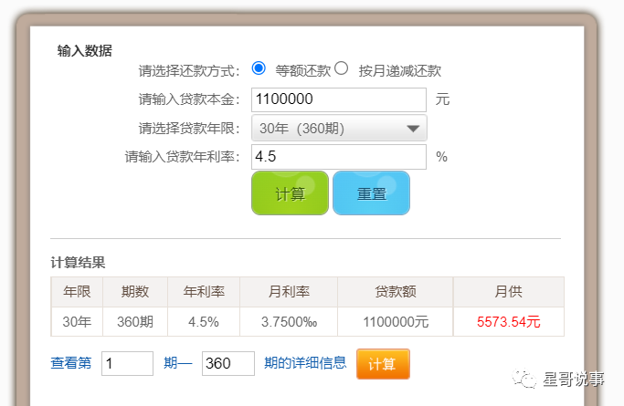Click the 3.7500‰ monthly rate cell
This screenshot has height=406, width=624.
point(289,322)
